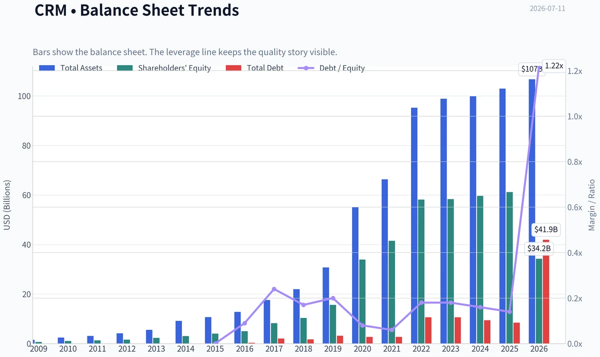
Task: Click the $34.2B data label
Action: tap(539, 248)
